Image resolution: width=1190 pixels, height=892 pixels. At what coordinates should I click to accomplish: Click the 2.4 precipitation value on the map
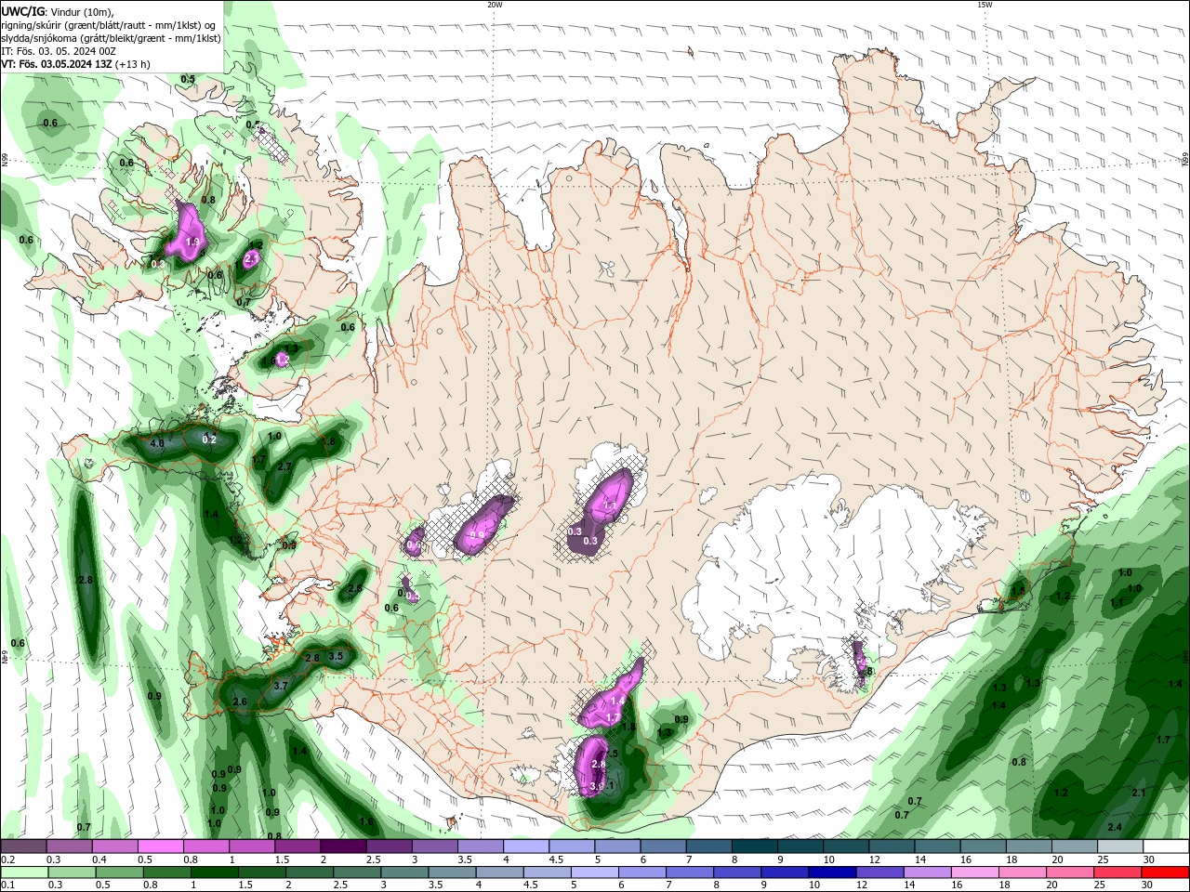click(1115, 828)
